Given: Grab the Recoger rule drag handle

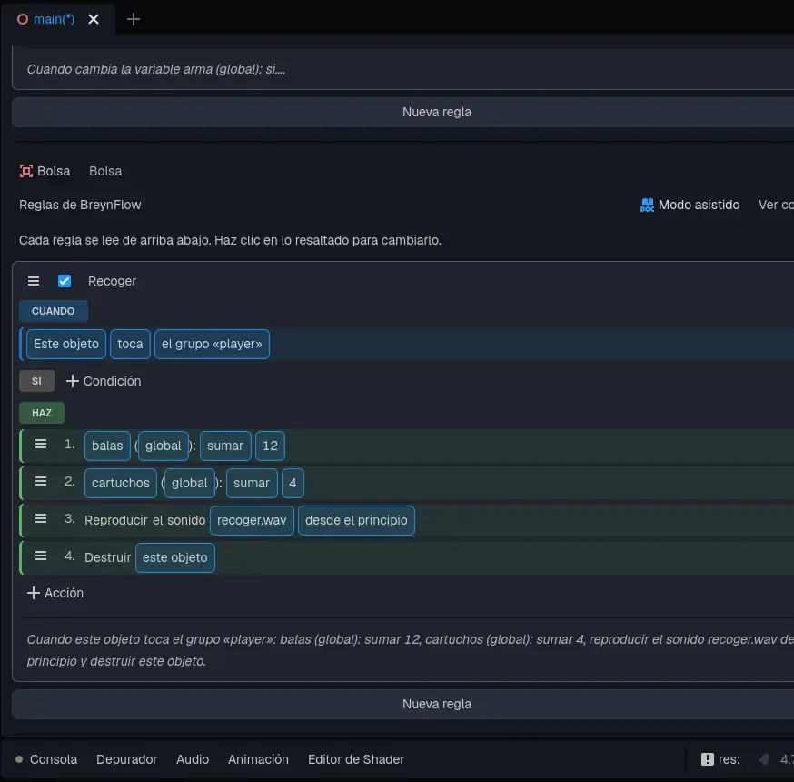Looking at the screenshot, I should [34, 281].
